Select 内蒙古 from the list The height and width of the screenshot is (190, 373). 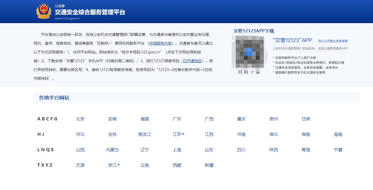pos(112,150)
